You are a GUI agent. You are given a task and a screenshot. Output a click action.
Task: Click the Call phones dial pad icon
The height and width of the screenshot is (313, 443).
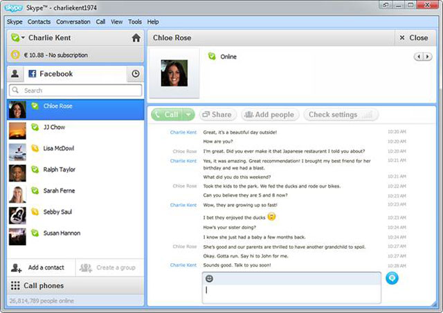[x=15, y=285]
